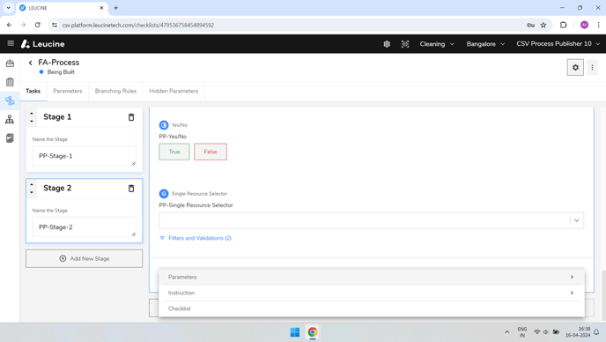Open the hamburger menu in Leucine header
The width and height of the screenshot is (606, 342).
[x=11, y=43]
